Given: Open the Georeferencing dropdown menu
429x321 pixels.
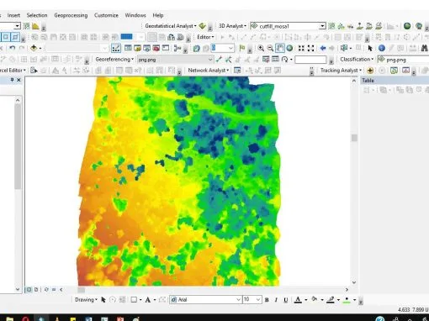Looking at the screenshot, I should [x=114, y=60].
